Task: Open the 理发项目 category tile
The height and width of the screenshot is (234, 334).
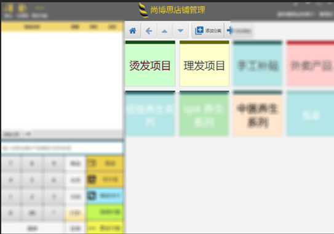Action: [x=204, y=63]
